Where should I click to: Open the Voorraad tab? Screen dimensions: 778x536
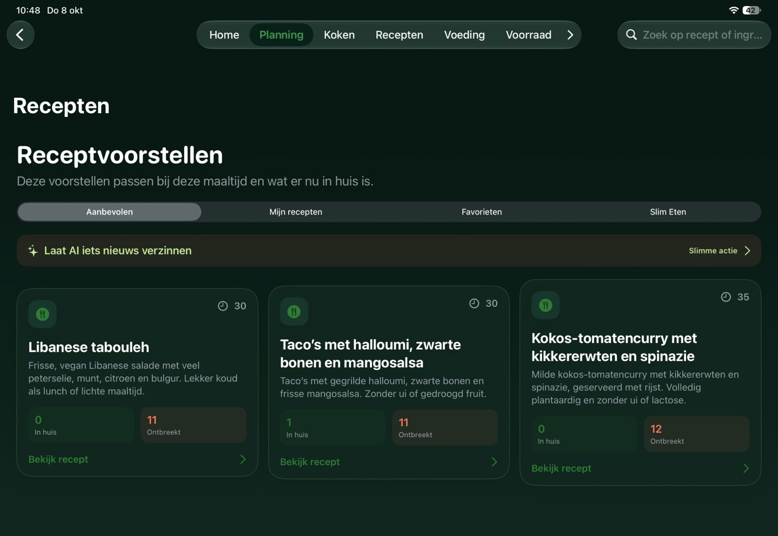coord(529,35)
